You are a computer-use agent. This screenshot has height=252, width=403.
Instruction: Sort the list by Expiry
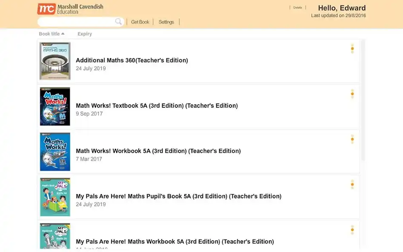pos(85,34)
